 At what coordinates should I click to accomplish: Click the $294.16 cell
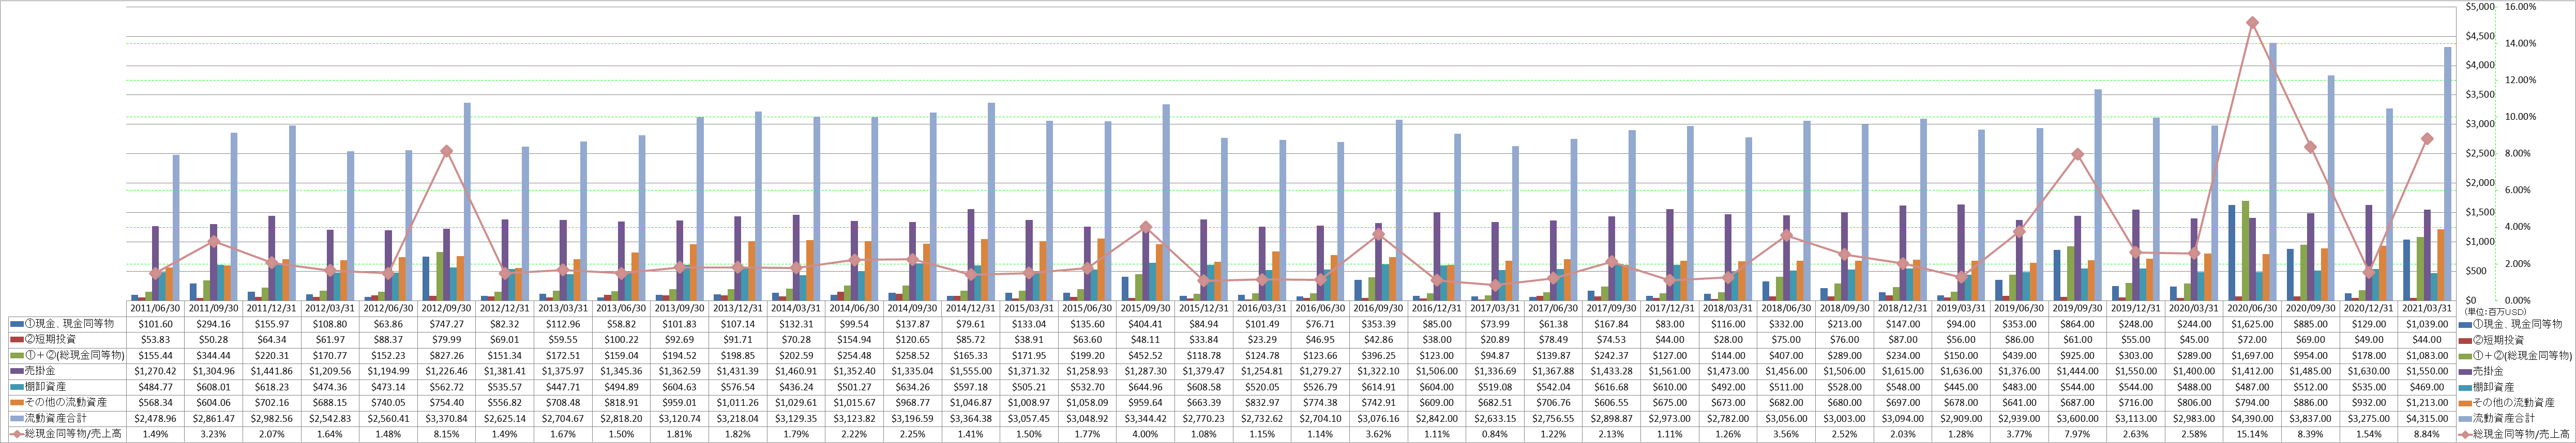[x=213, y=324]
